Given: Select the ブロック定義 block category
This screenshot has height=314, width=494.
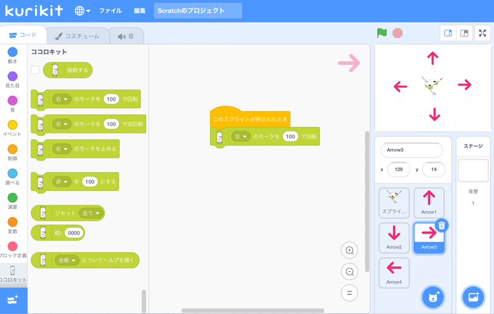Looking at the screenshot, I should click(12, 250).
